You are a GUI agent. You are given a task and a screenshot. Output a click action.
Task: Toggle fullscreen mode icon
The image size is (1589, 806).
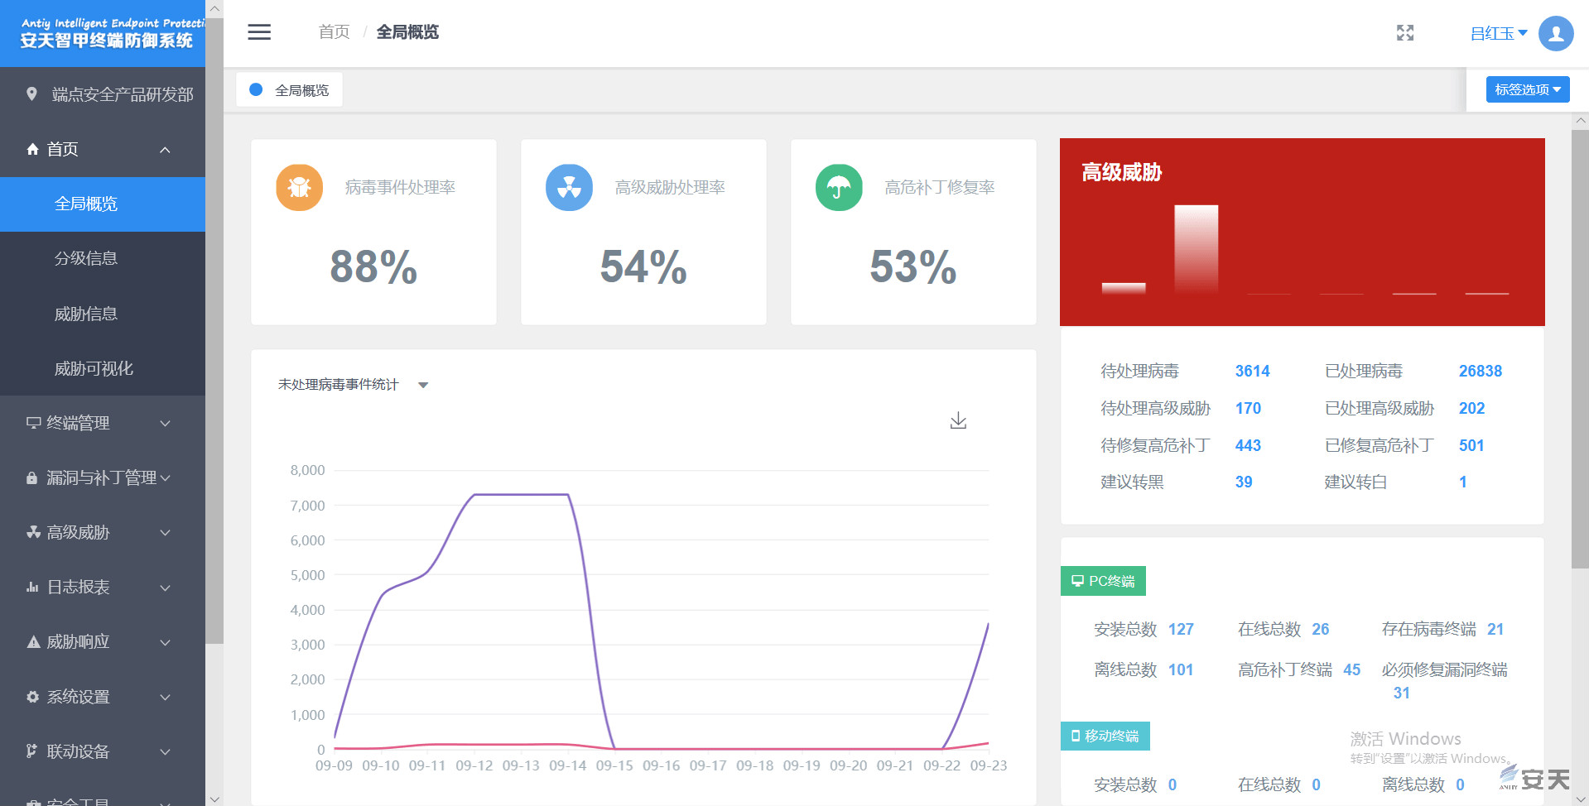click(x=1404, y=33)
